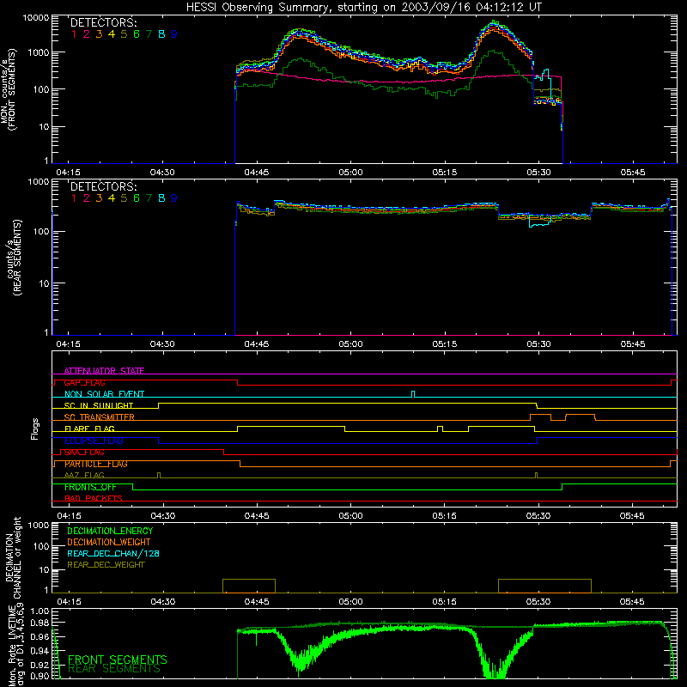The image size is (687, 687).
Task: Click the ATTENUATOR_STATE flag label
Action: pos(104,371)
